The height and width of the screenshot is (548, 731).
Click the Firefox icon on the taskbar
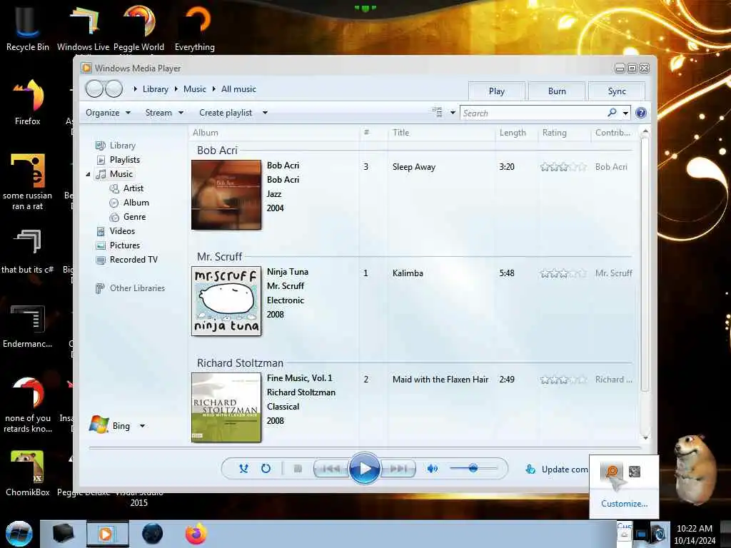(196, 534)
